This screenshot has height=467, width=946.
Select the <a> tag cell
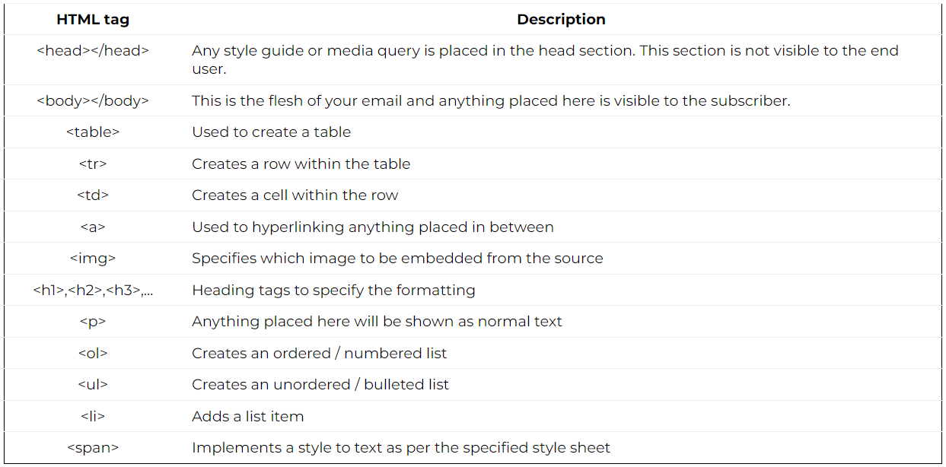[x=93, y=227]
